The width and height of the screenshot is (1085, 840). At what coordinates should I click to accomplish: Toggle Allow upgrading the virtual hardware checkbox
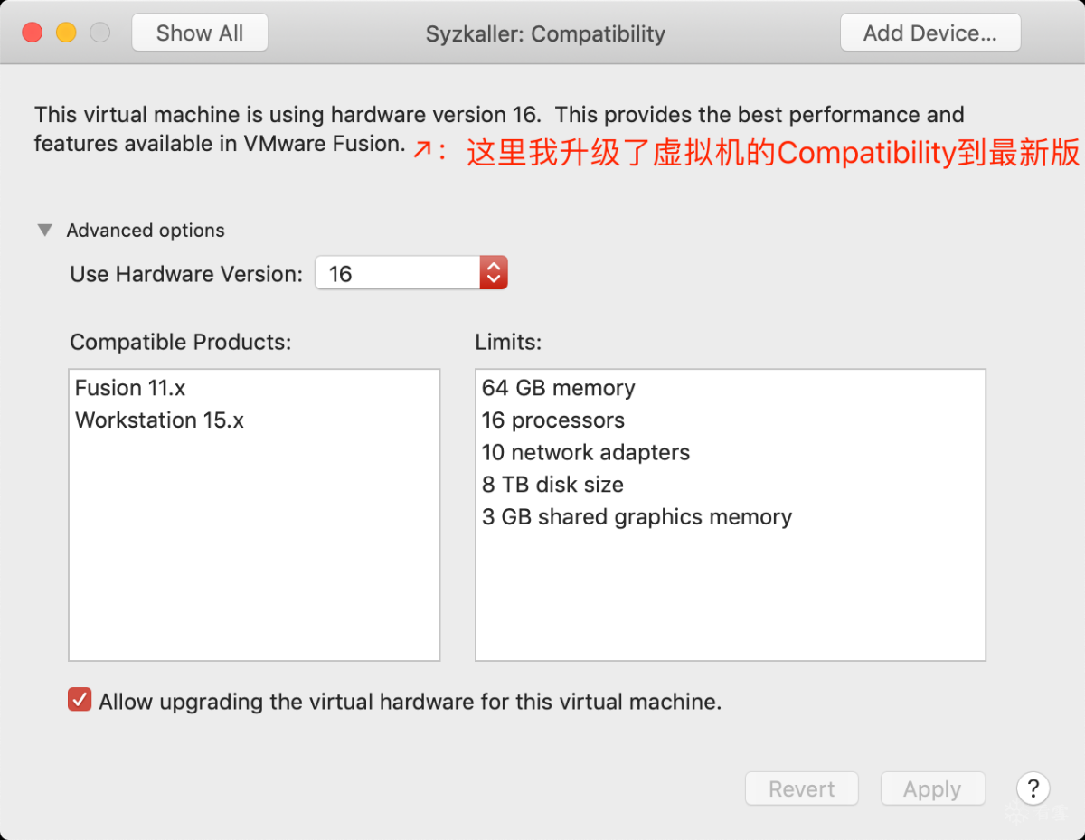[x=80, y=701]
